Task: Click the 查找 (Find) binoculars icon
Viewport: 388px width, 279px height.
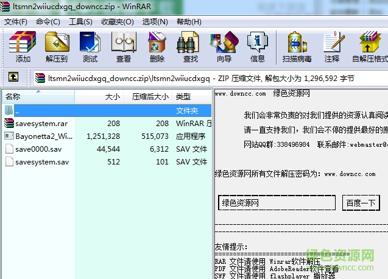Action: (190, 47)
